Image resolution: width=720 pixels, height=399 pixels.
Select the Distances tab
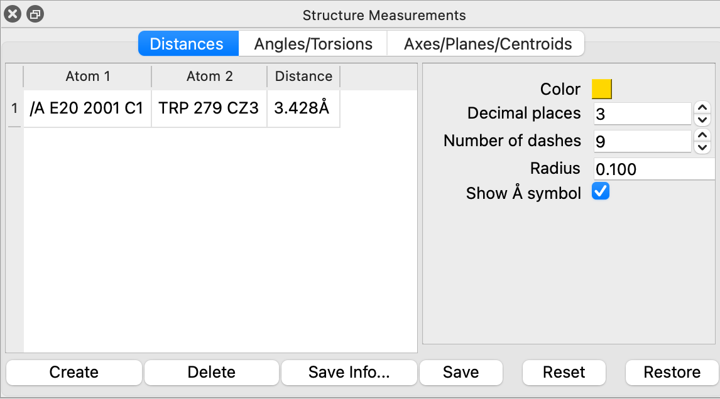click(187, 44)
